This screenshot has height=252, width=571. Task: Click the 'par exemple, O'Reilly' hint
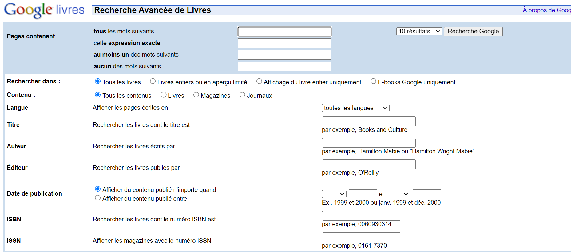(350, 173)
